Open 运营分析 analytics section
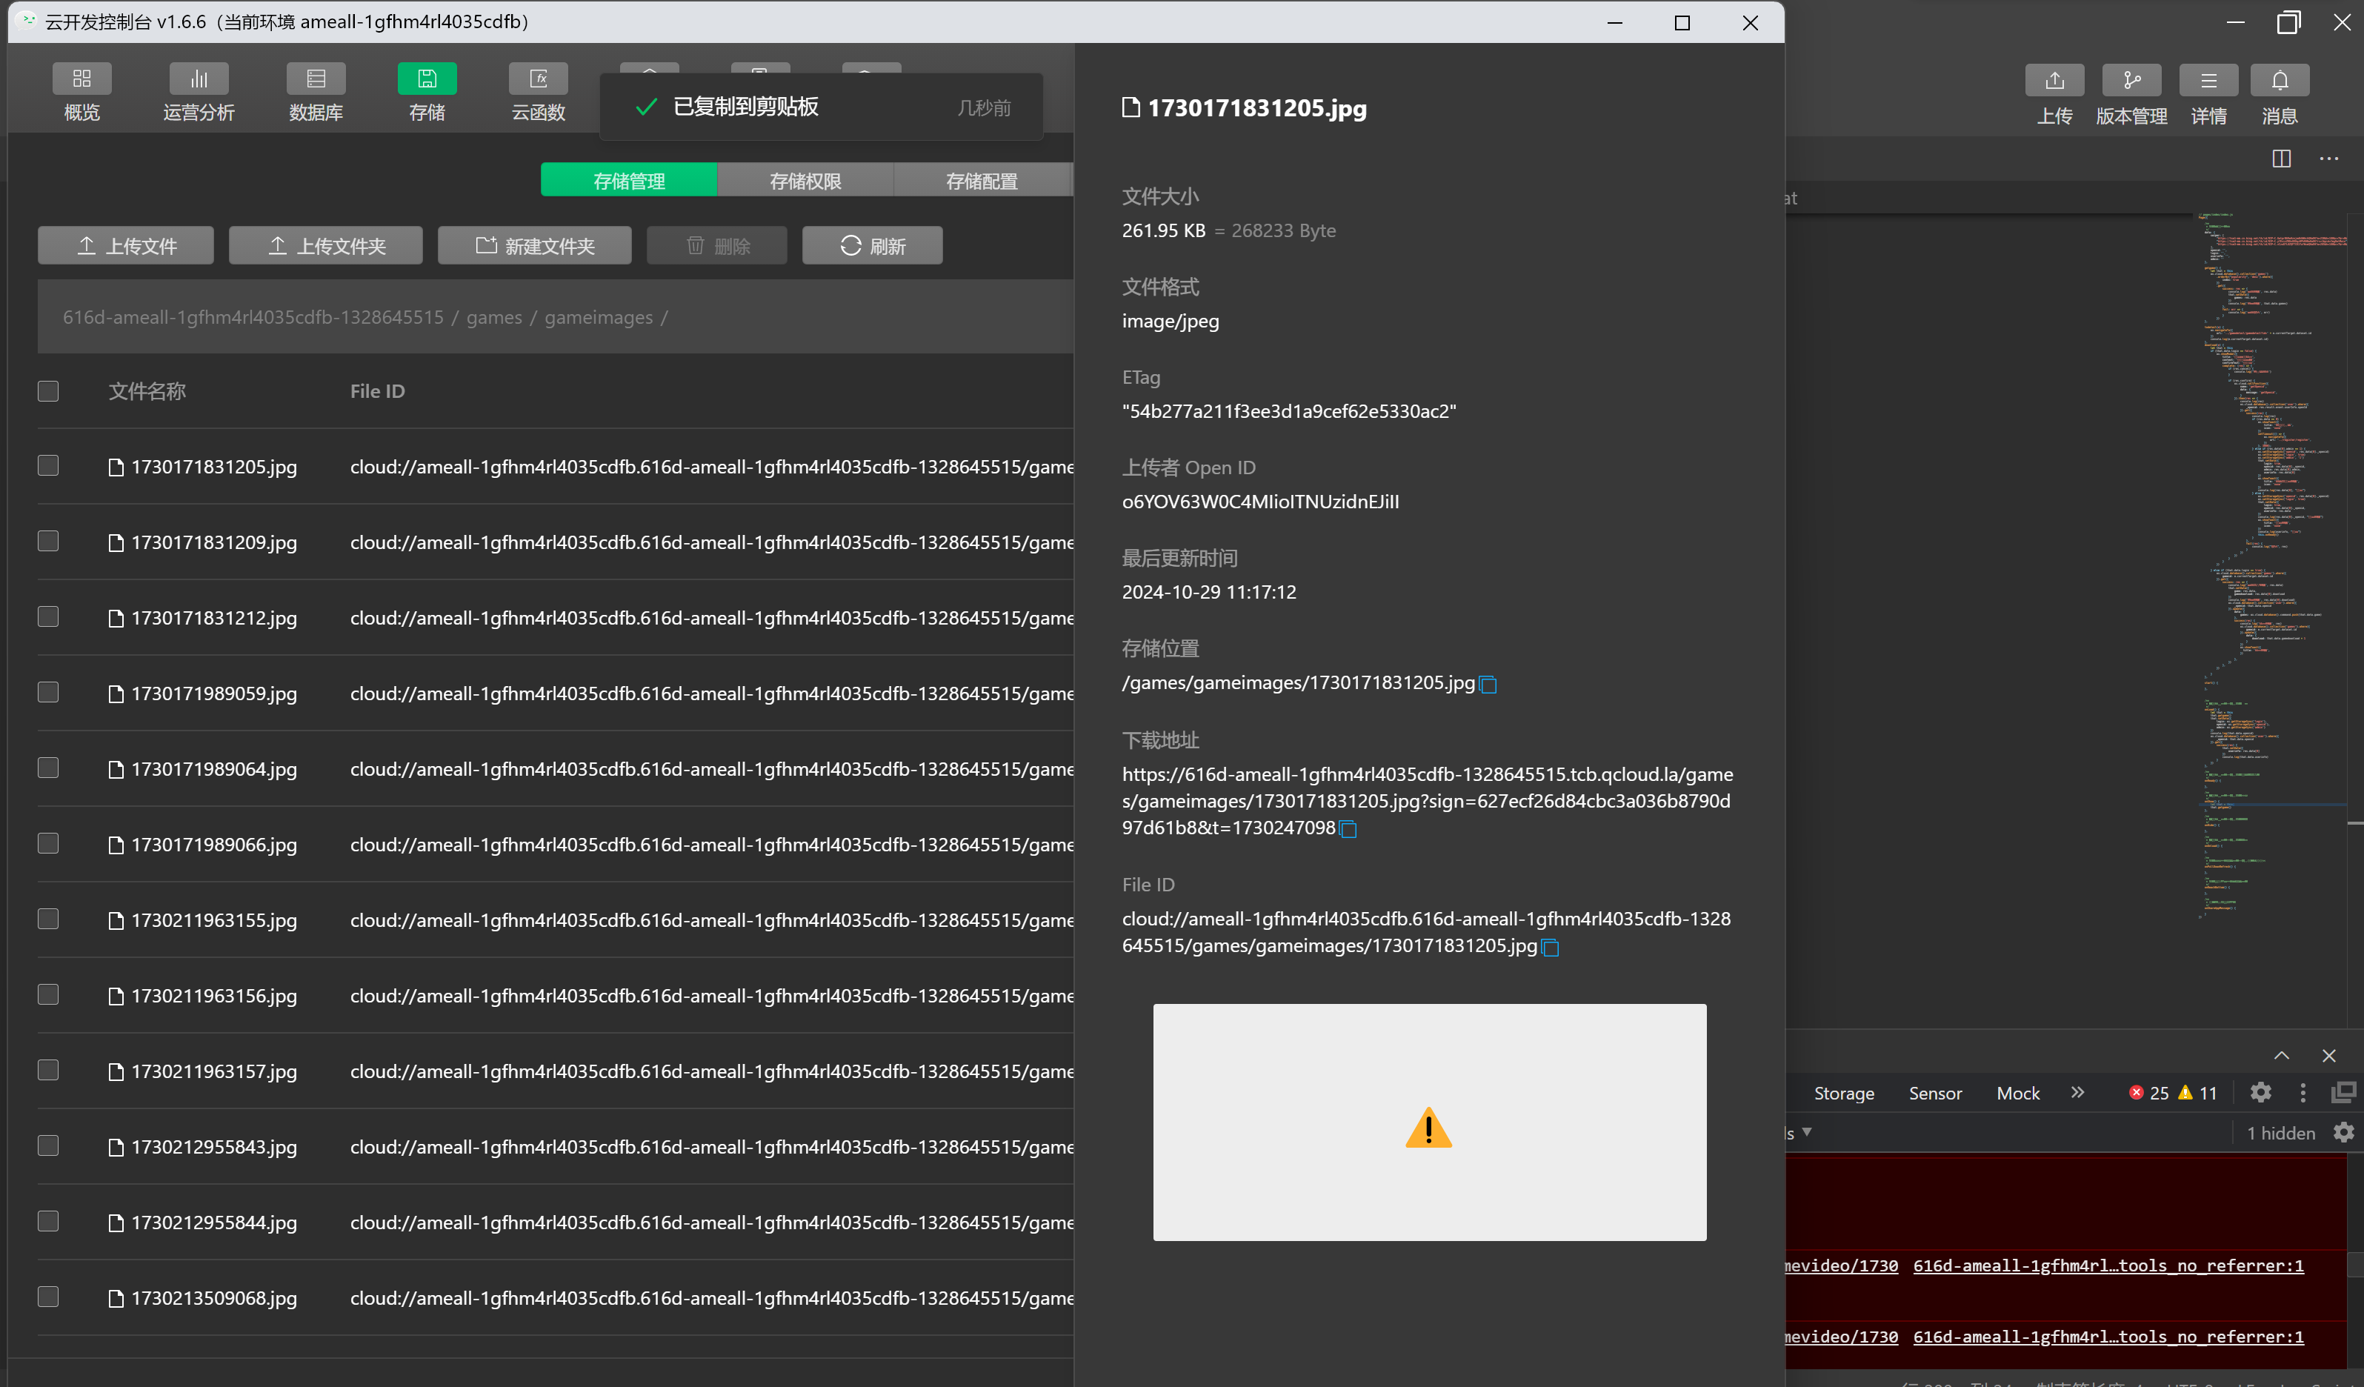Image resolution: width=2364 pixels, height=1387 pixels. 199,80
